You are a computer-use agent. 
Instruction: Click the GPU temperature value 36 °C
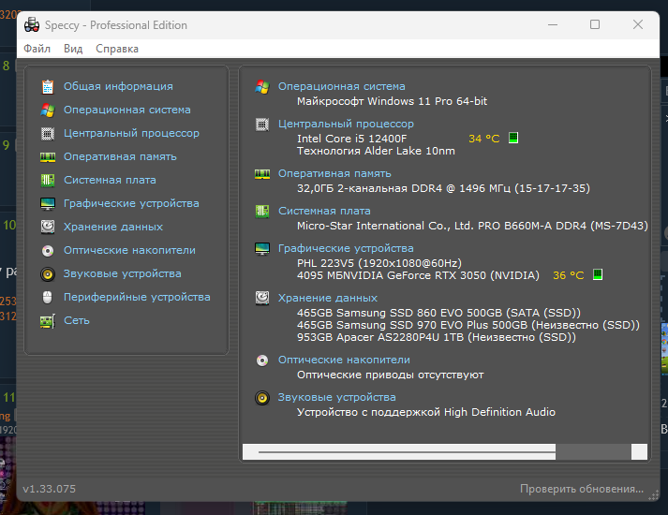[569, 275]
